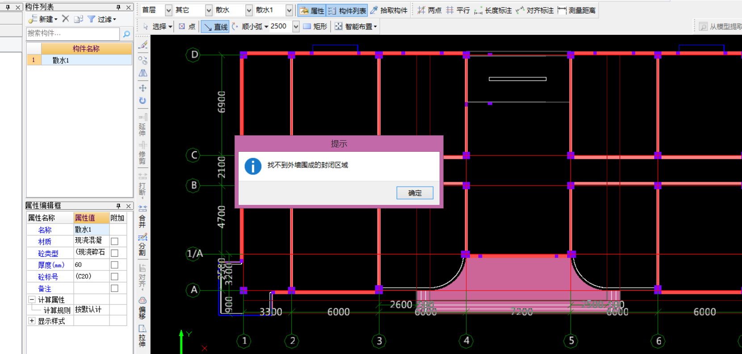This screenshot has width=742, height=354.
Task: Click the copy component icon
Action: pos(79,19)
